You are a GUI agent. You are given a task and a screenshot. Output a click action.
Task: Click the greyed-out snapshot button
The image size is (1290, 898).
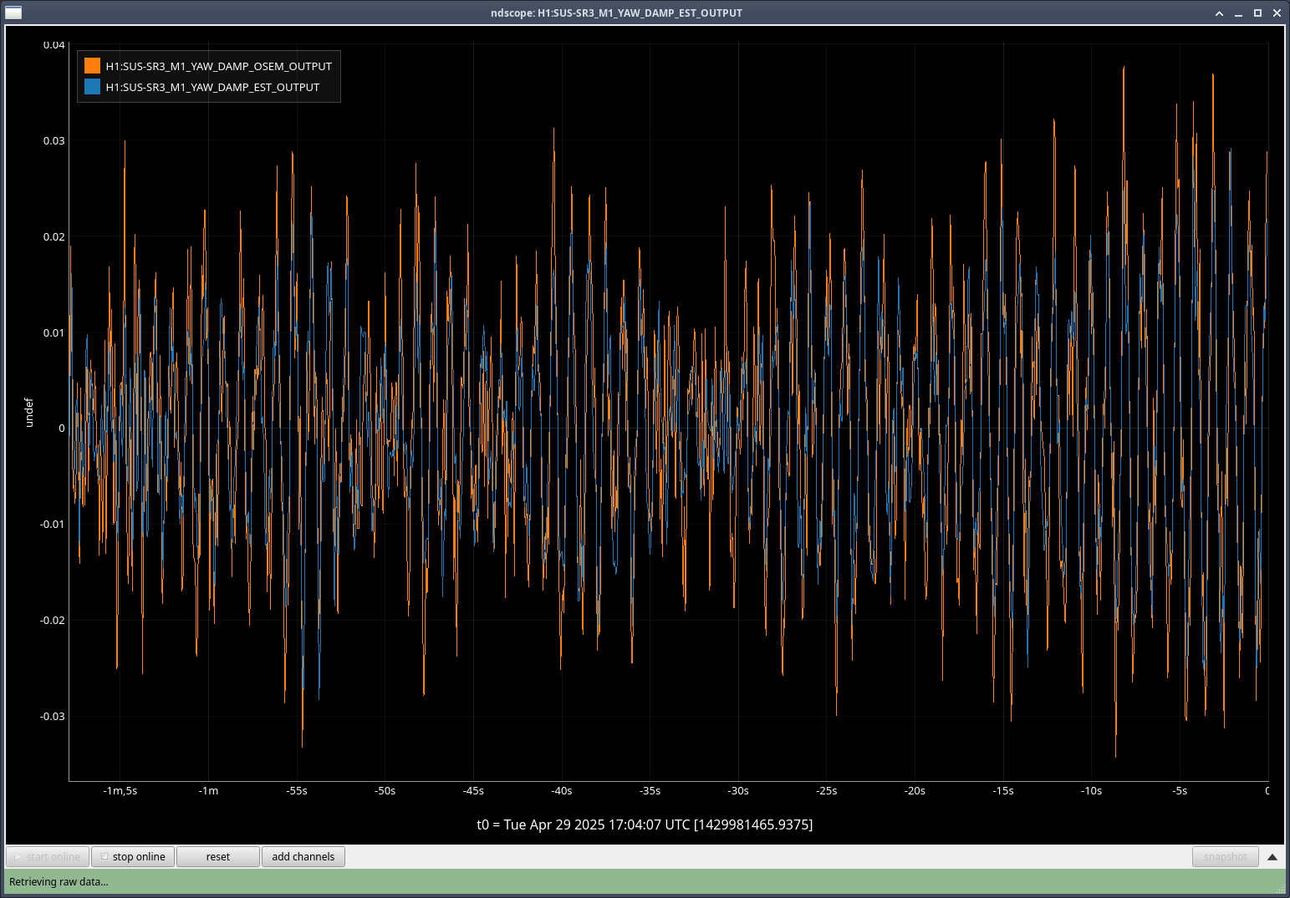[1226, 856]
